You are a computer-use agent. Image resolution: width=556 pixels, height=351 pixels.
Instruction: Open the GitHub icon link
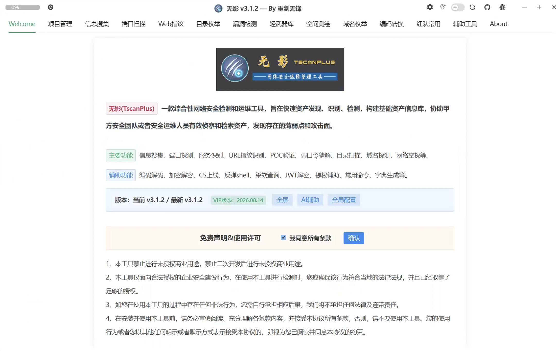[487, 7]
